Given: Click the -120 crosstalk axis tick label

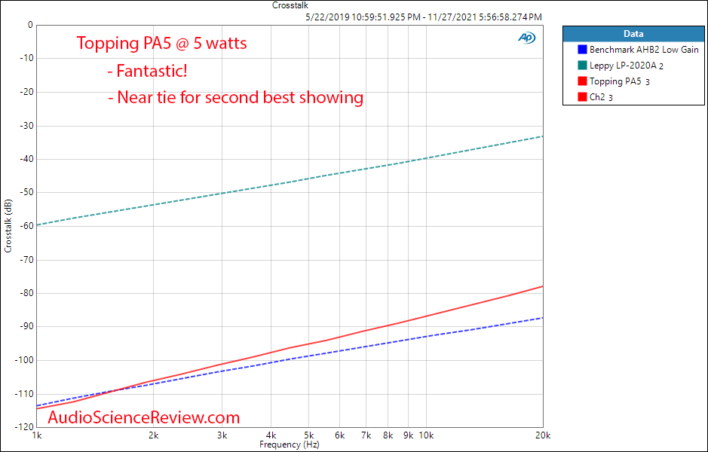Looking at the screenshot, I should [x=23, y=426].
